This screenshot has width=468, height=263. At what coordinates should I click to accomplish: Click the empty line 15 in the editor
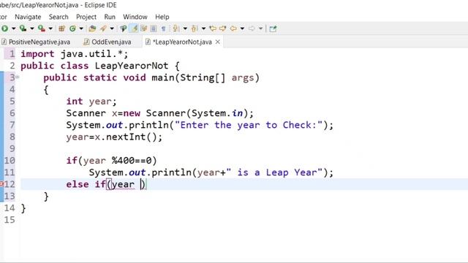[x=244, y=220]
